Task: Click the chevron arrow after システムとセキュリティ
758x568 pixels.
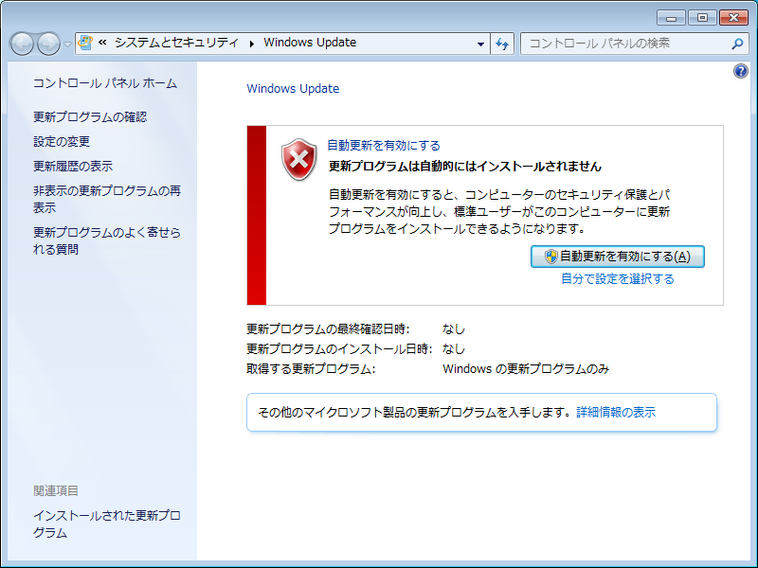Action: tap(251, 44)
